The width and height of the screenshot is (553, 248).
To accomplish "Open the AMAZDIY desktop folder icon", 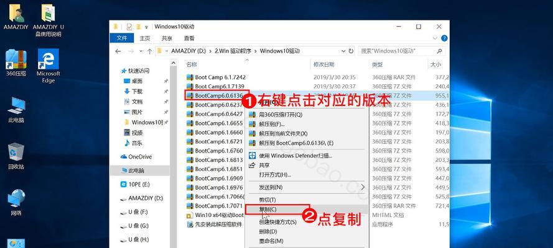I will tap(16, 17).
